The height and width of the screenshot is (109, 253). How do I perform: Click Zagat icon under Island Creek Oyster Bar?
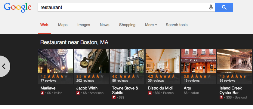tap(221, 97)
